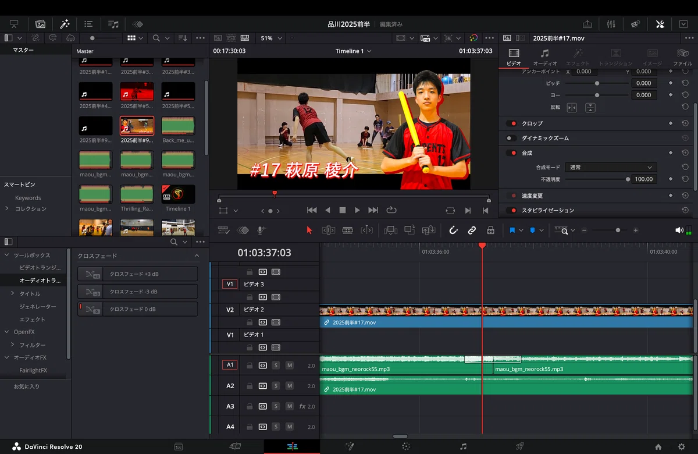Open Project Settings gear icon
Viewport: 698px width, 454px height.
coord(682,446)
